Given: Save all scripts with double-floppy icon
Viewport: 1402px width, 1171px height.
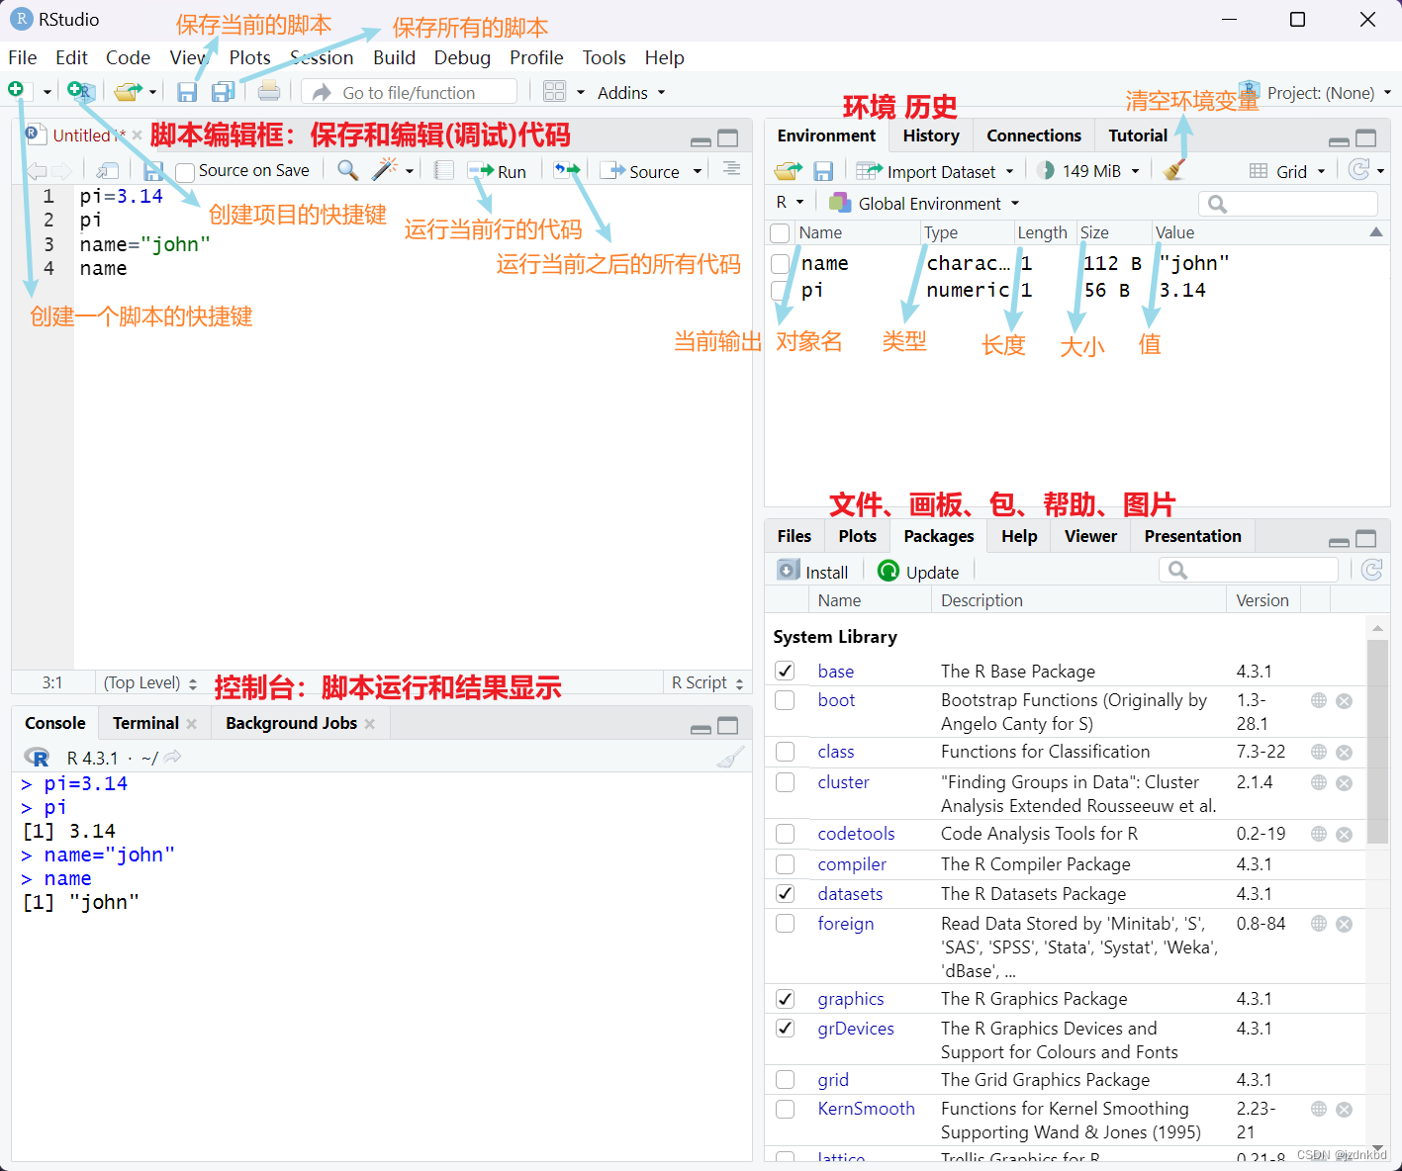Looking at the screenshot, I should 224,92.
